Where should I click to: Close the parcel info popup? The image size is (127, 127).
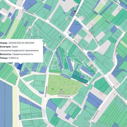click(x=42, y=41)
